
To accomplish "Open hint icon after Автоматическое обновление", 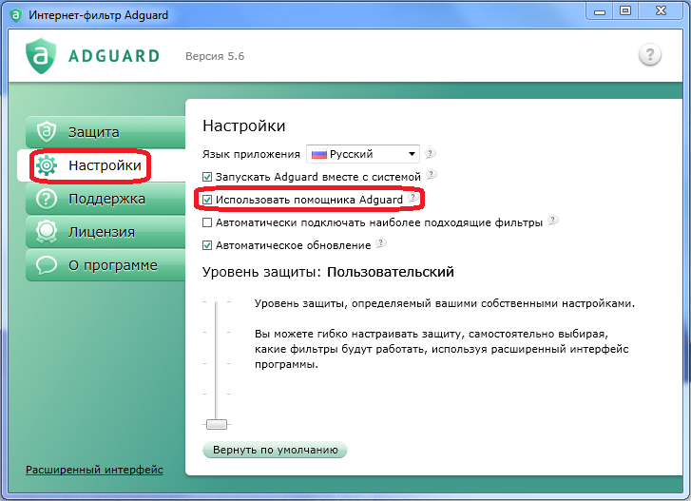I will click(381, 242).
